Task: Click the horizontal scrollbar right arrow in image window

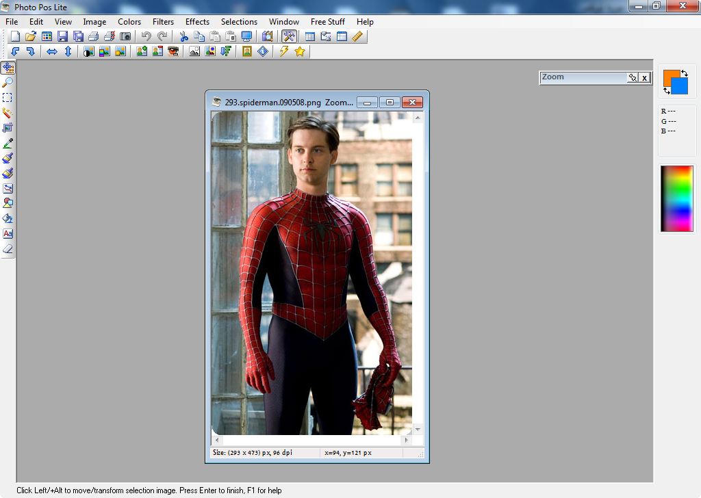Action: coord(407,440)
